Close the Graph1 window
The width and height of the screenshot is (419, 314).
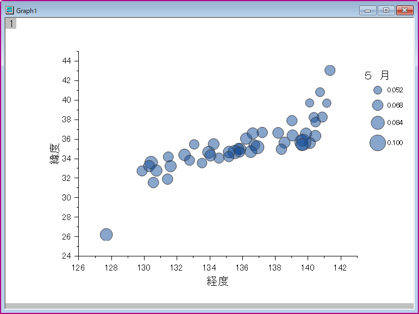pyautogui.click(x=404, y=10)
